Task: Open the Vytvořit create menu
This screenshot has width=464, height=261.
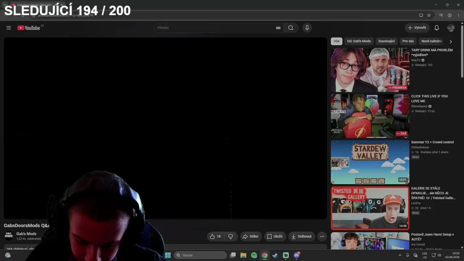Action: pos(417,28)
